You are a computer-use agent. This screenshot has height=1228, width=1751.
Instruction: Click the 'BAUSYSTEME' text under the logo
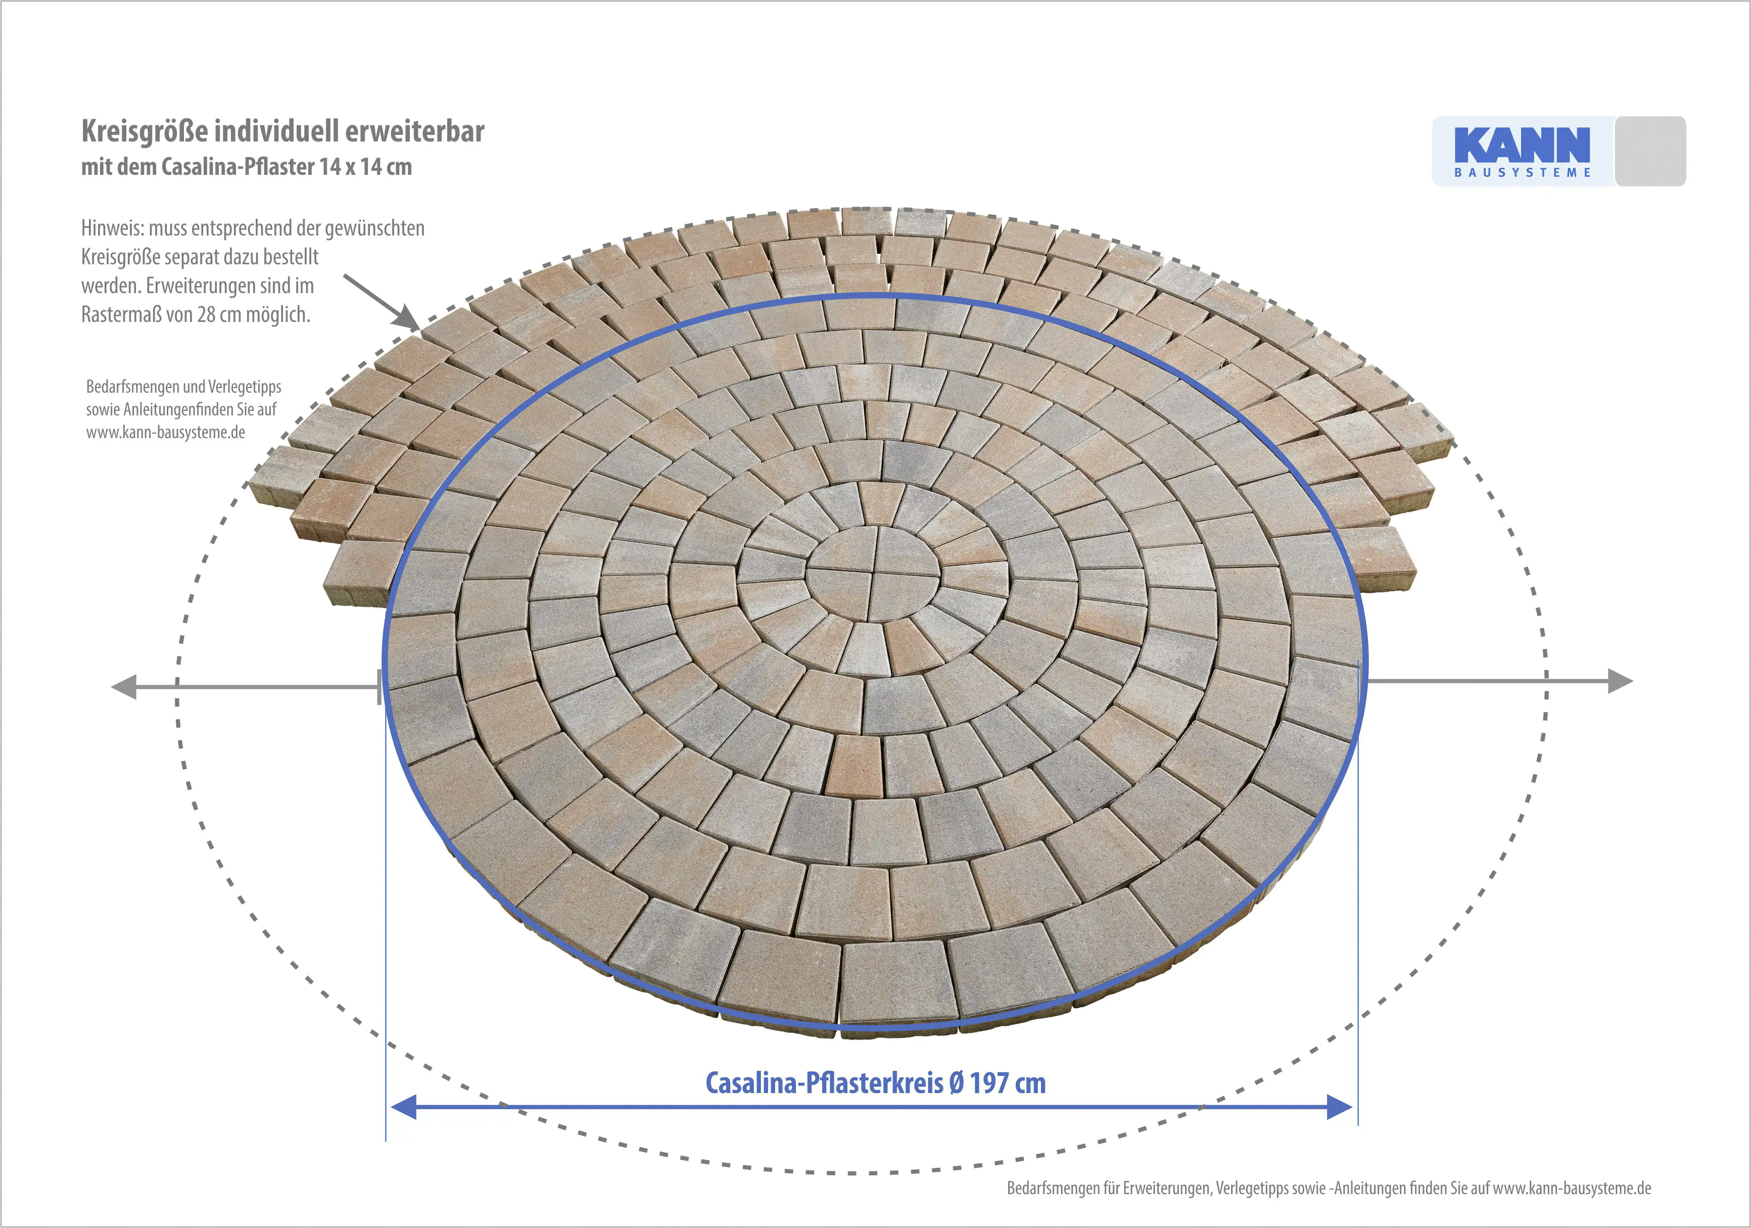coord(1522,173)
